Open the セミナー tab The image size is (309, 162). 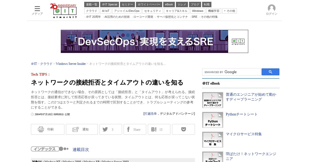click(x=127, y=5)
